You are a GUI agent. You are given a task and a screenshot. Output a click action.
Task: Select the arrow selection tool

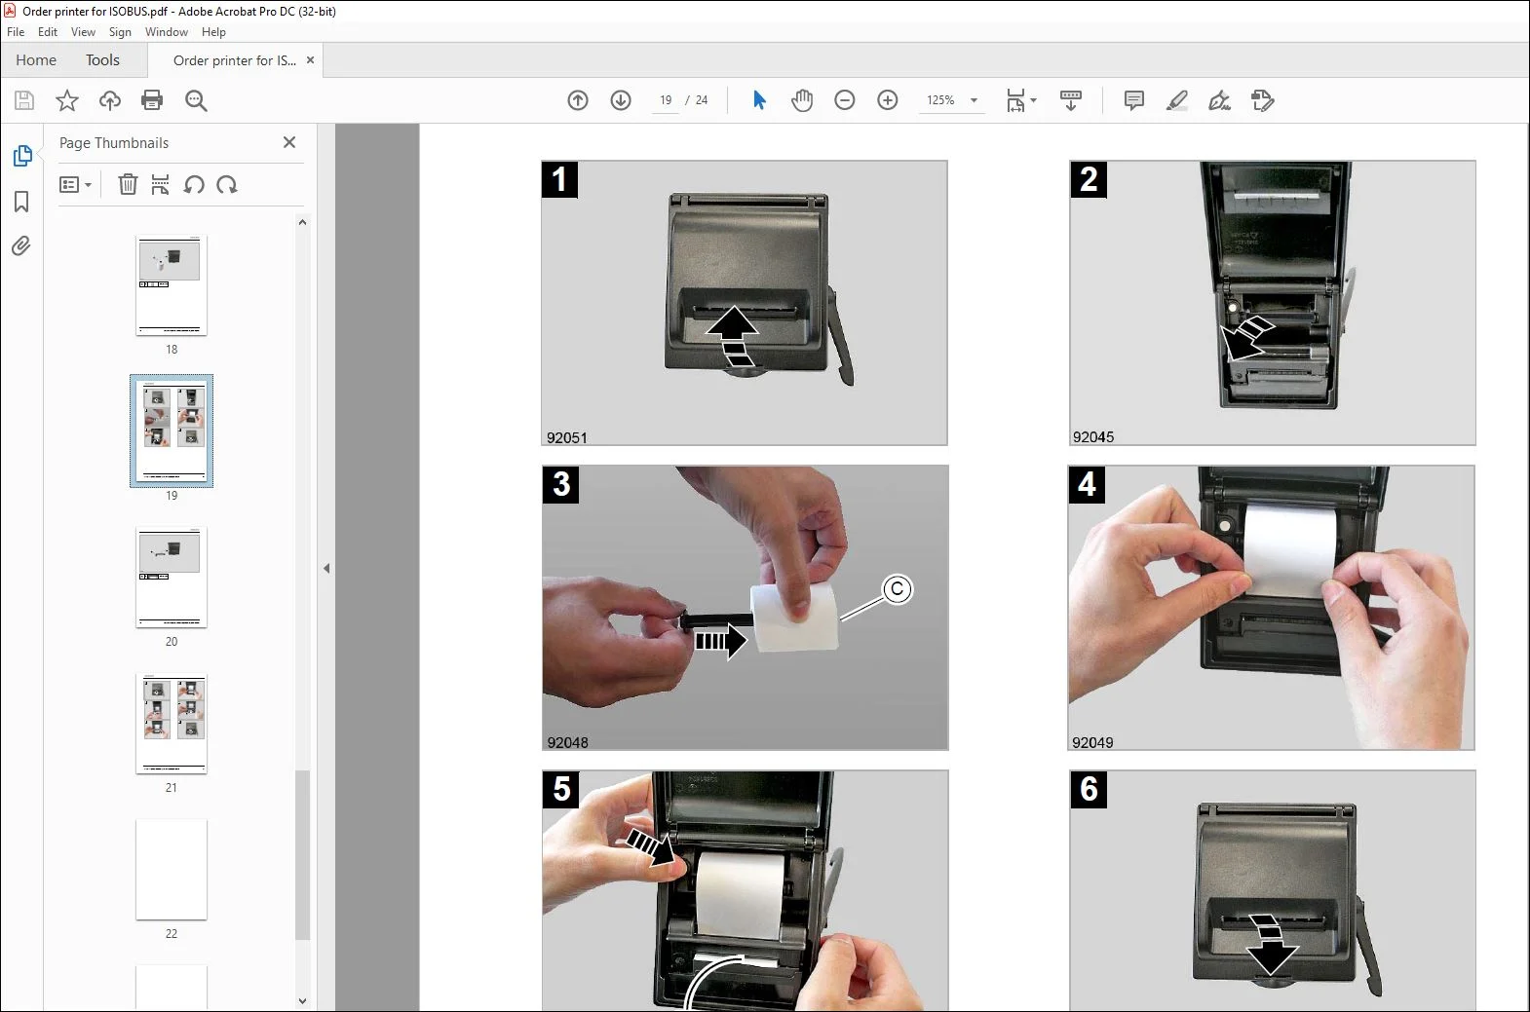coord(759,100)
